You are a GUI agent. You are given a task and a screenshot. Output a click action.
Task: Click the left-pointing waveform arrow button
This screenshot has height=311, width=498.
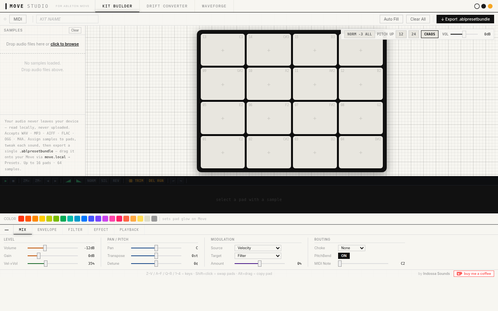click(48, 181)
